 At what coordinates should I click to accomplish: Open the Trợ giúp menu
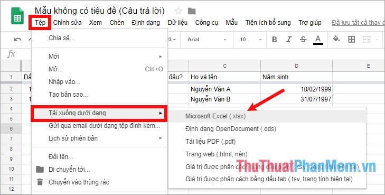[310, 23]
